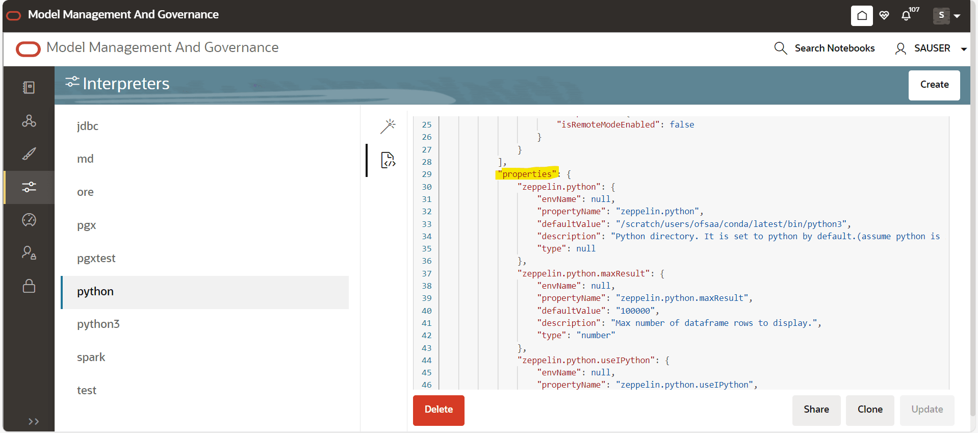Image resolution: width=978 pixels, height=433 pixels.
Task: Click the Update button
Action: tap(927, 410)
